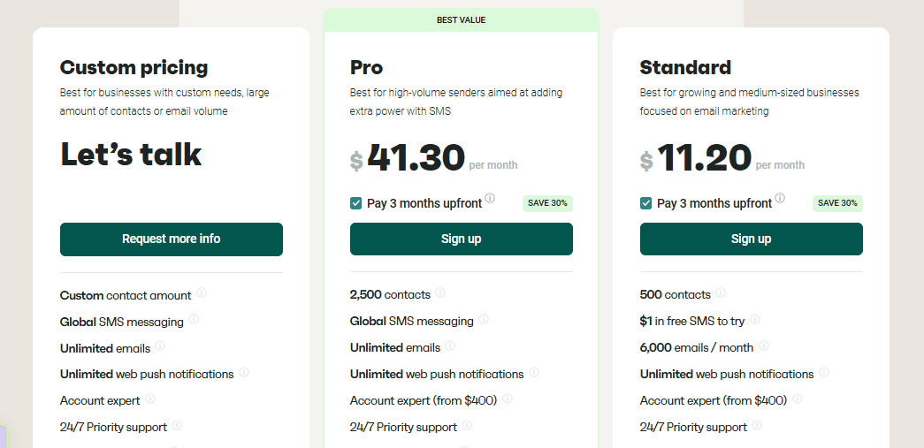Click the Custom pricing heading
924x448 pixels.
click(x=134, y=68)
